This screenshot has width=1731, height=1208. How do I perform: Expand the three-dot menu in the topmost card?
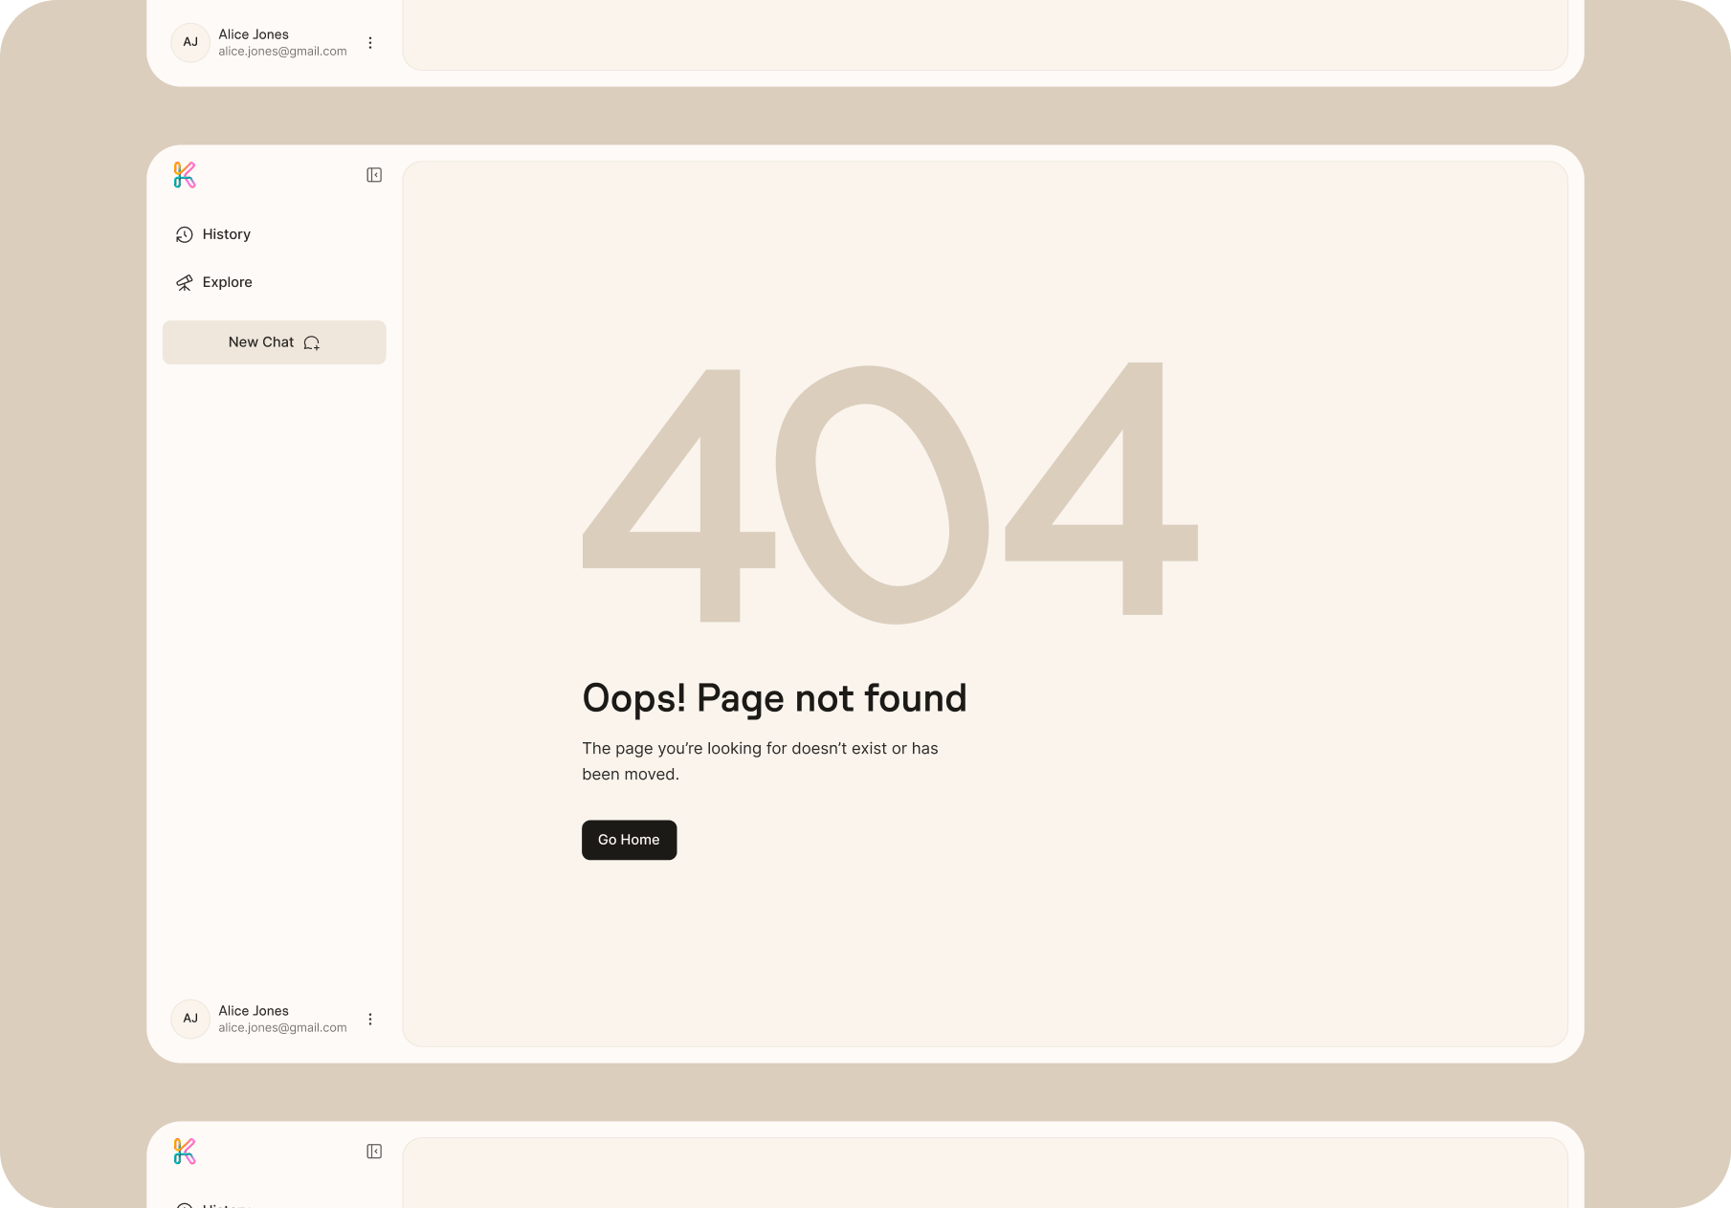(x=370, y=43)
